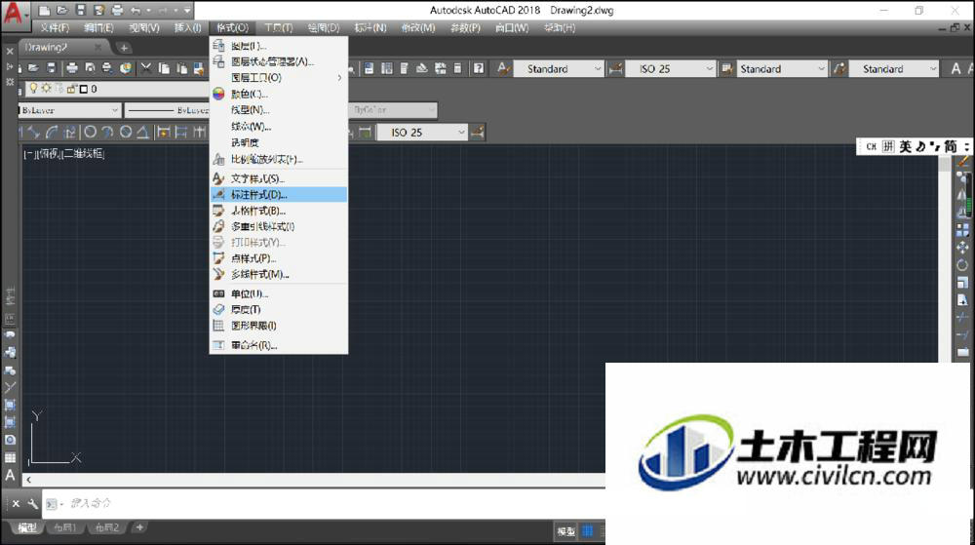Click the linear dimension tool icon
This screenshot has width=975, height=545.
[x=21, y=132]
